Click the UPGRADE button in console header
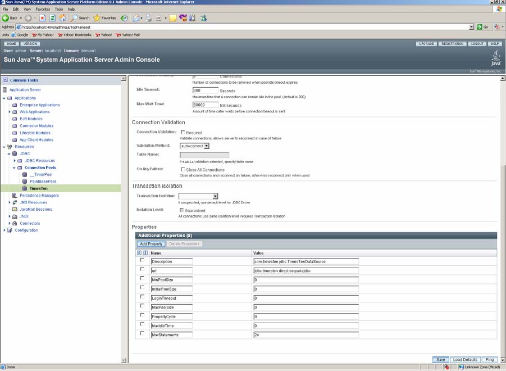The height and width of the screenshot is (371, 506). (426, 44)
